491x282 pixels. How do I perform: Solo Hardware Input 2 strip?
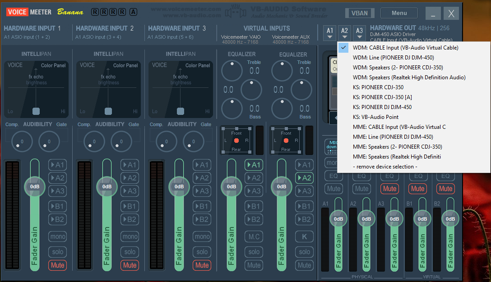[130, 252]
